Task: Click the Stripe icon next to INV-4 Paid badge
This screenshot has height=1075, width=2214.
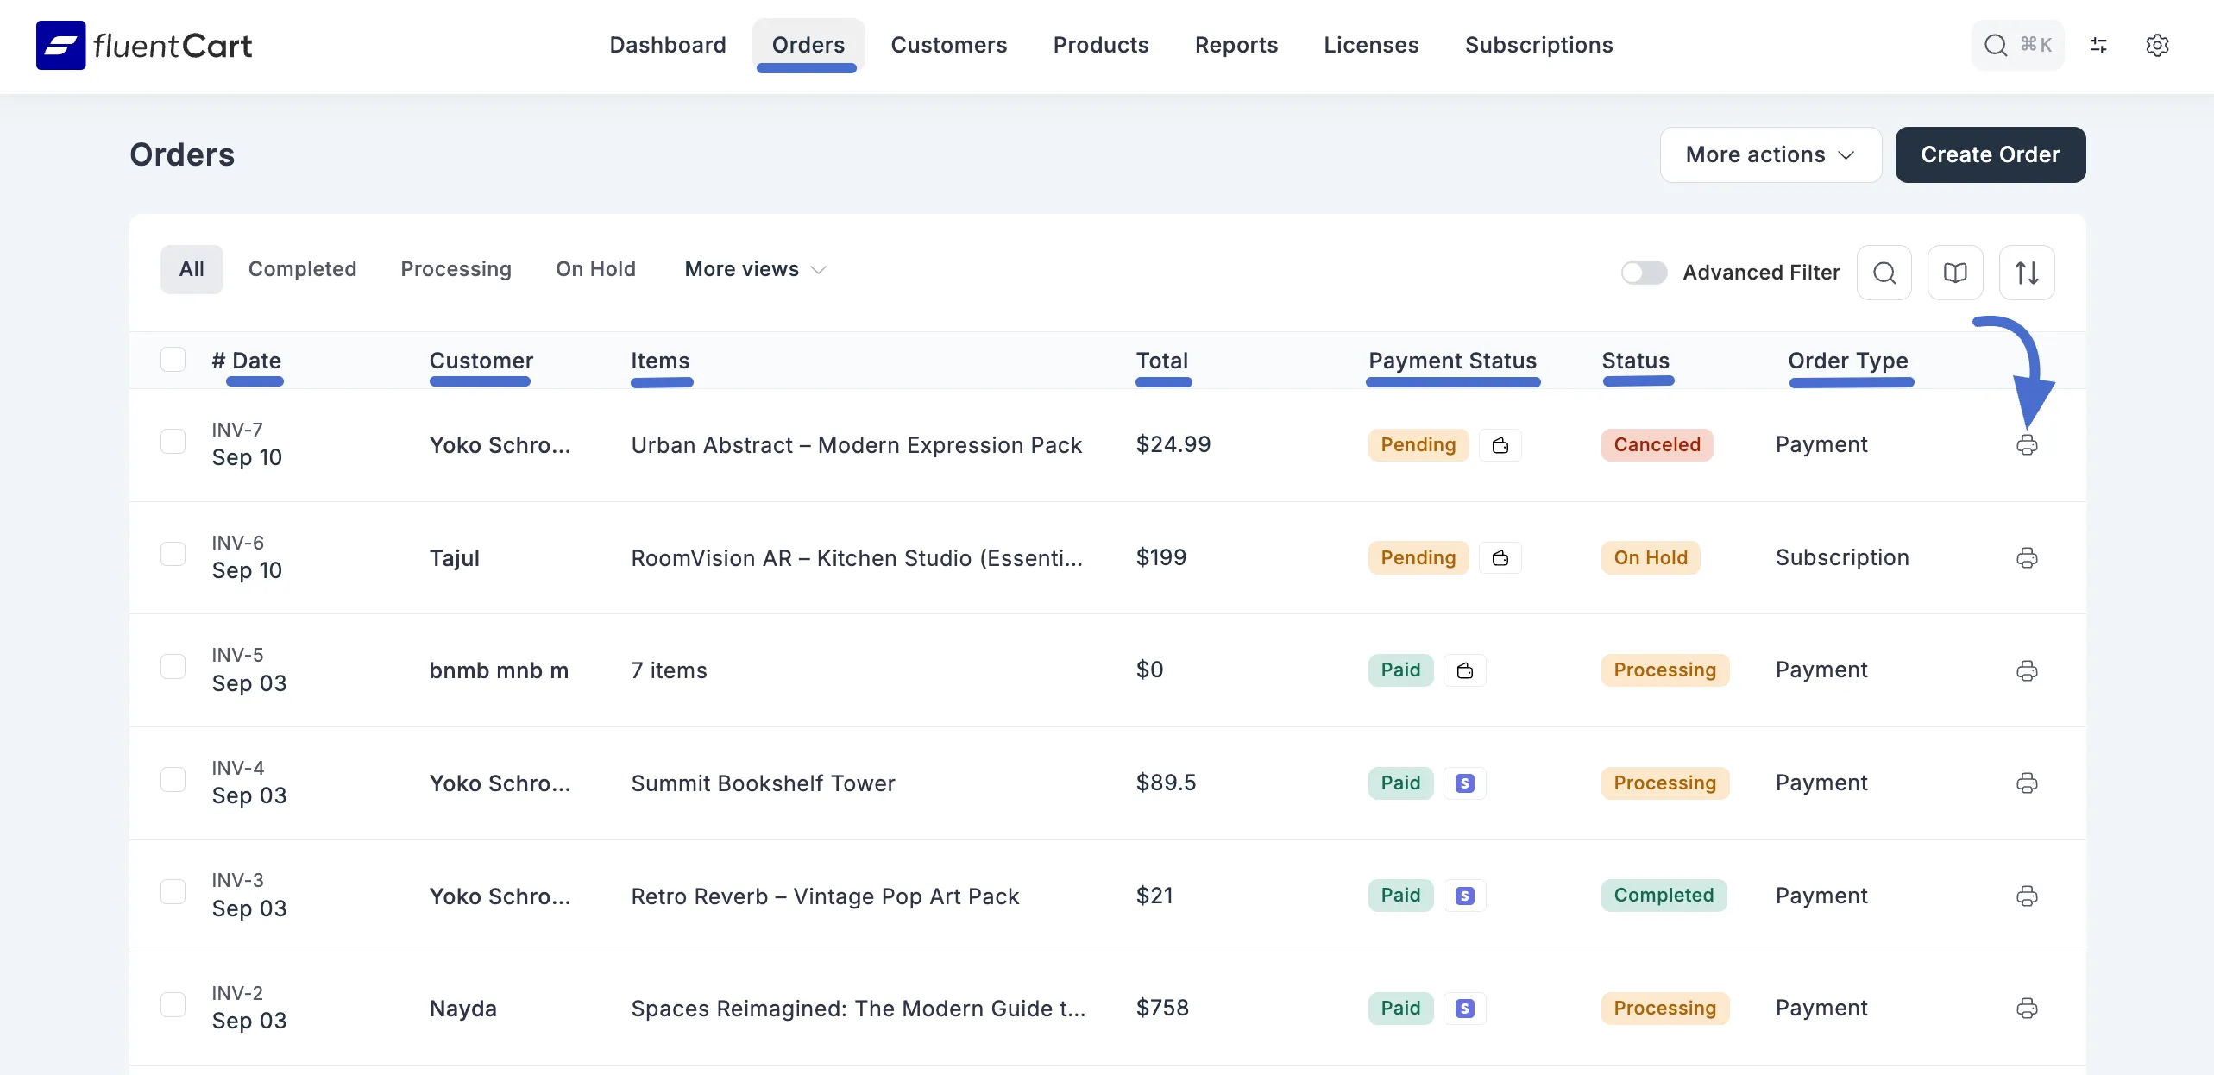Action: pyautogui.click(x=1464, y=783)
